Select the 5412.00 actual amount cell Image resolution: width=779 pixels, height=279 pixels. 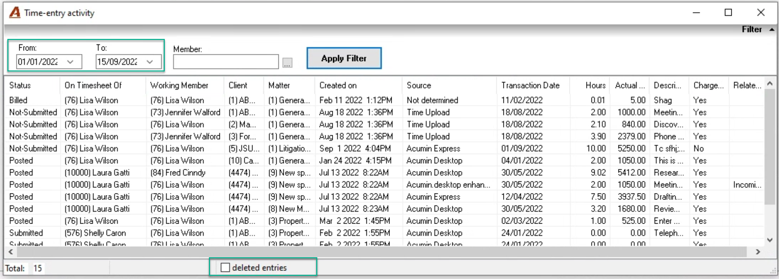631,173
